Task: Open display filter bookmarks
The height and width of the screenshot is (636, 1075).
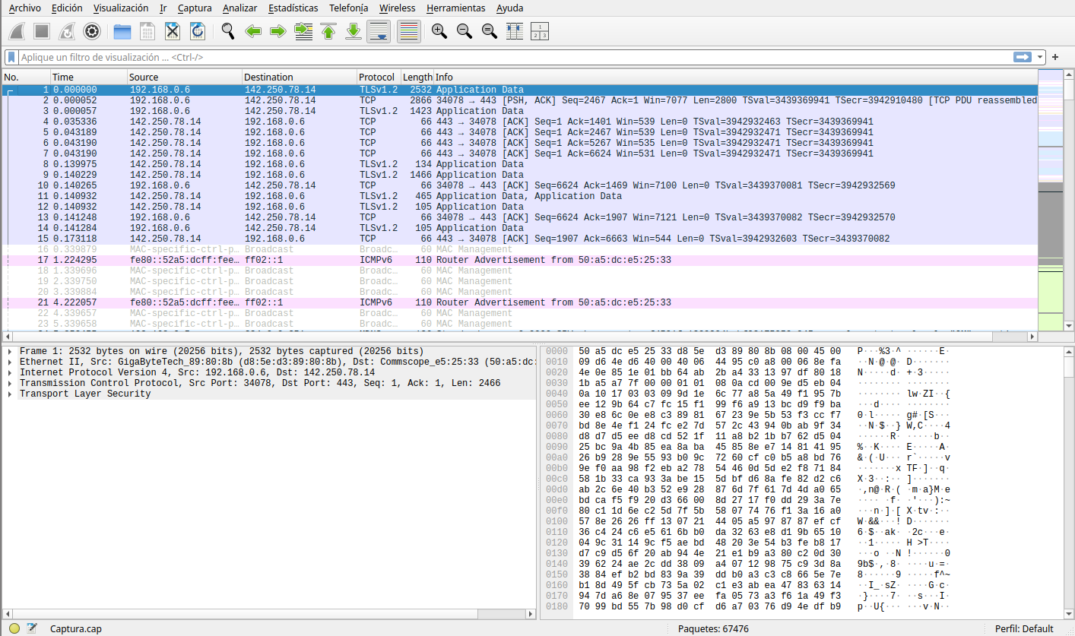Action: pos(11,57)
